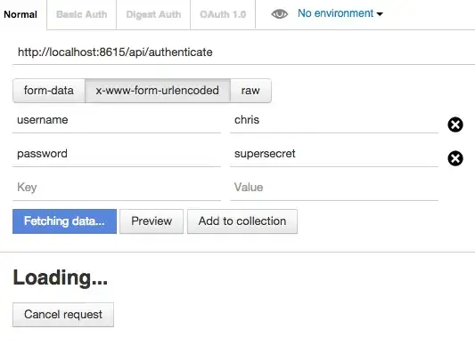
Task: Open the No environment dropdown
Action: pos(340,13)
